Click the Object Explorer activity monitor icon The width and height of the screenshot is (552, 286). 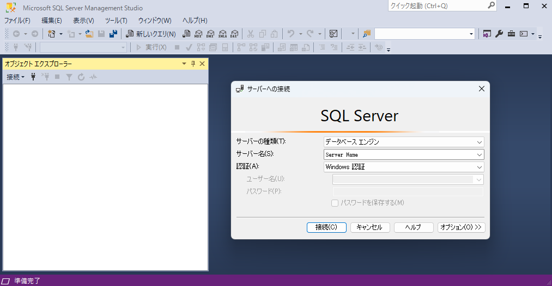coord(93,77)
